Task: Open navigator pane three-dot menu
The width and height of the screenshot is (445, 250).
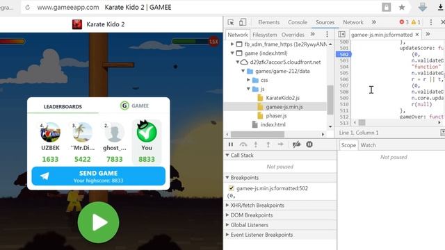Action: 327,34
